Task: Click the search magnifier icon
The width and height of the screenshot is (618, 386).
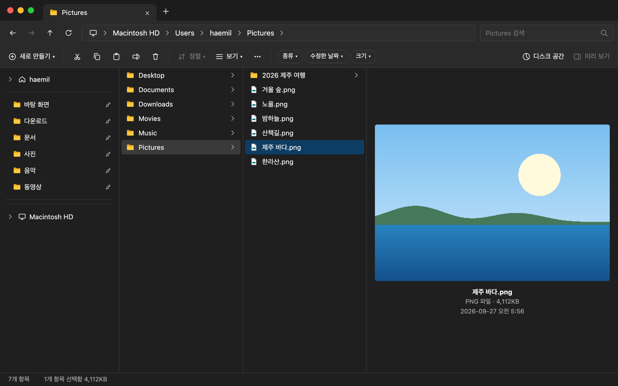Action: click(x=604, y=33)
